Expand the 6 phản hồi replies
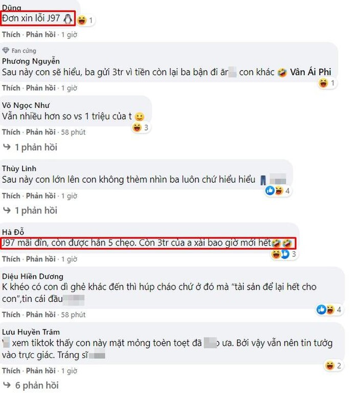Image resolution: width=358 pixels, height=394 pixels. [31, 385]
